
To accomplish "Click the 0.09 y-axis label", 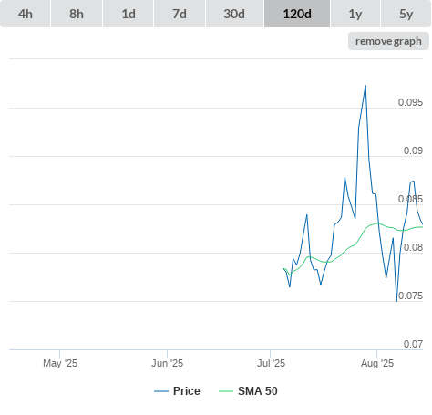I will pyautogui.click(x=413, y=150).
